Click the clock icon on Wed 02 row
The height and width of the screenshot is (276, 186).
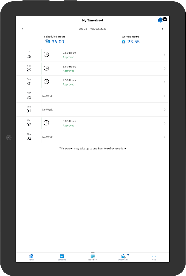tap(46, 123)
